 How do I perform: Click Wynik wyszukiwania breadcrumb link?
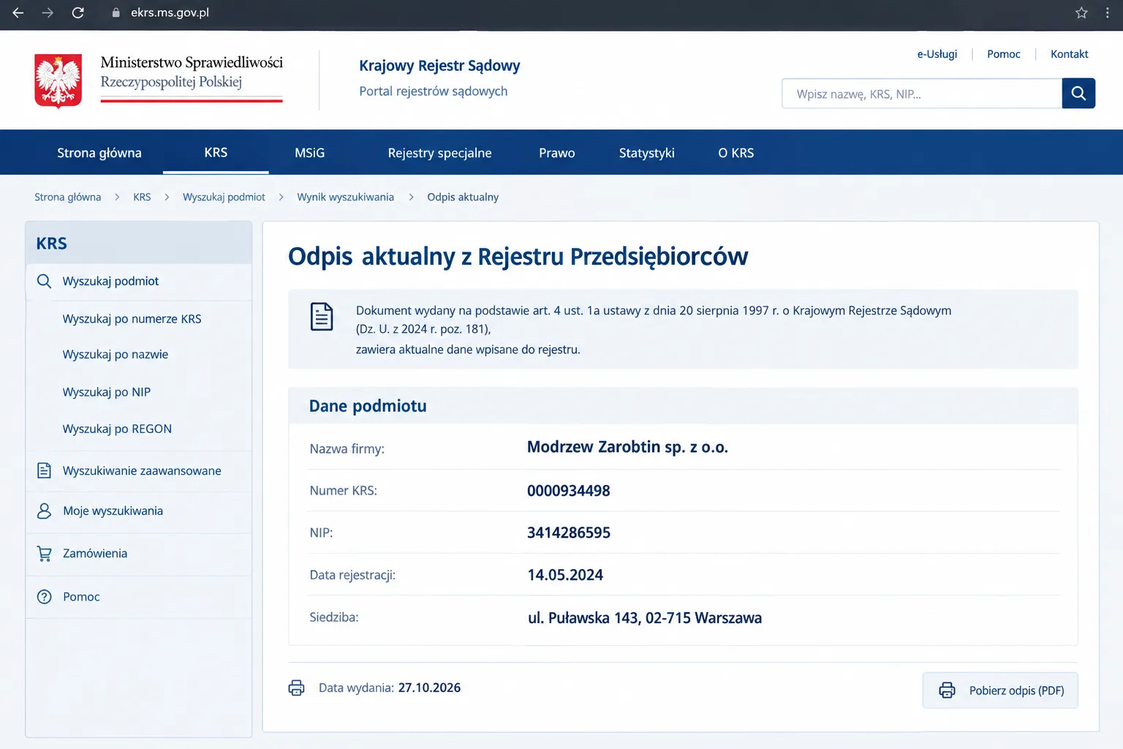(345, 197)
